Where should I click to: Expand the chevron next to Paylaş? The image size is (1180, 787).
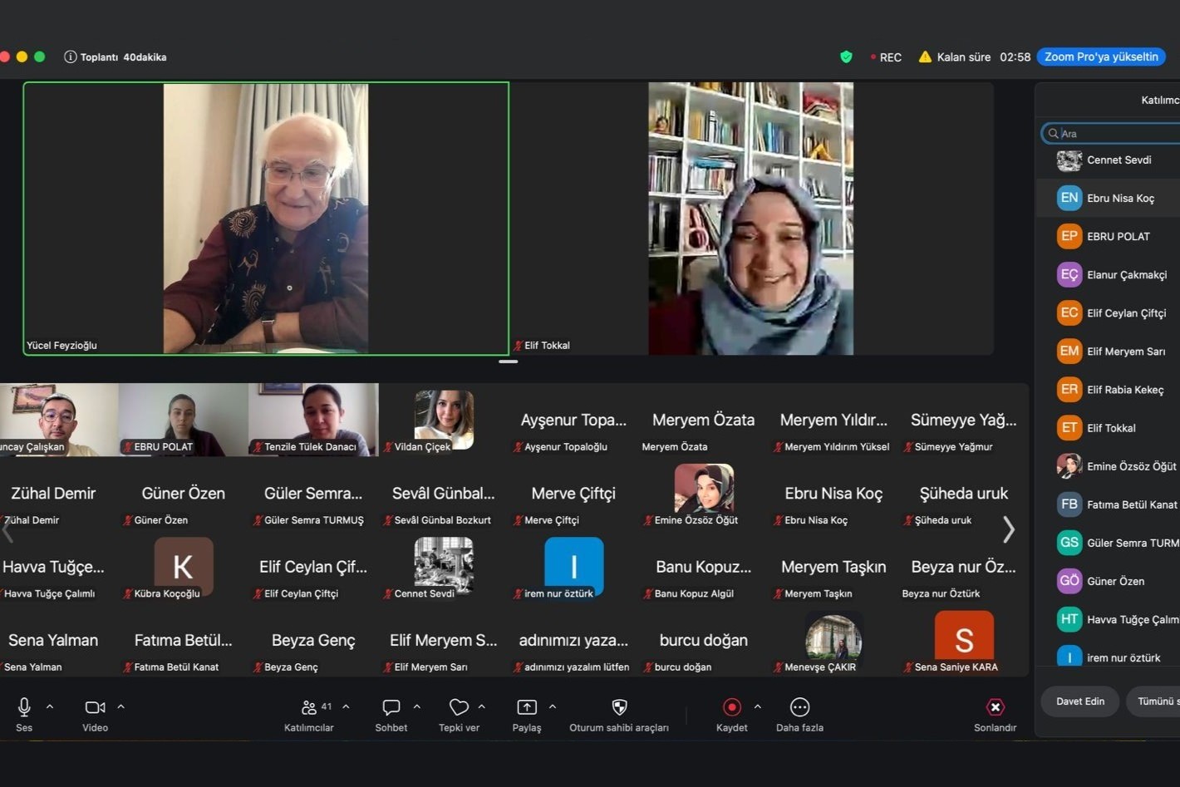pos(553,706)
